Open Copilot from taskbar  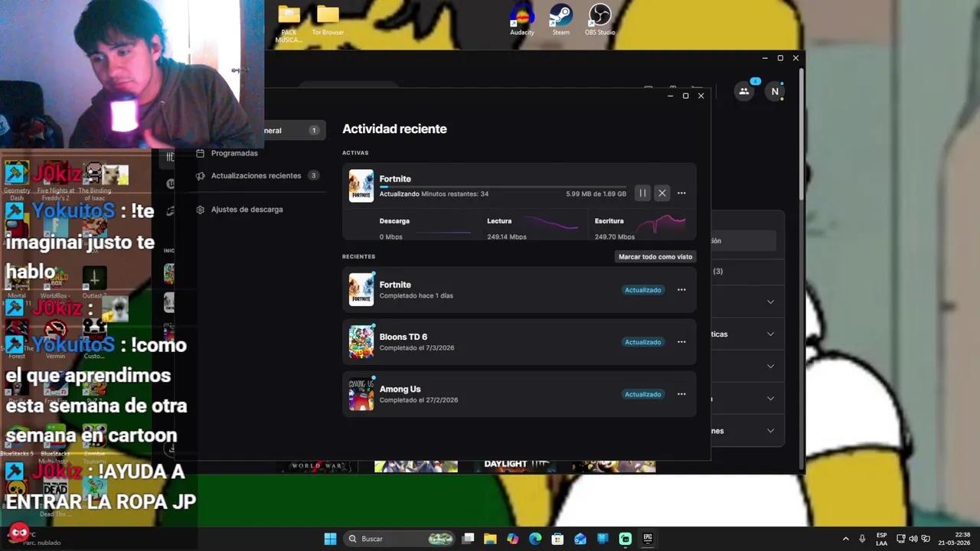click(513, 539)
